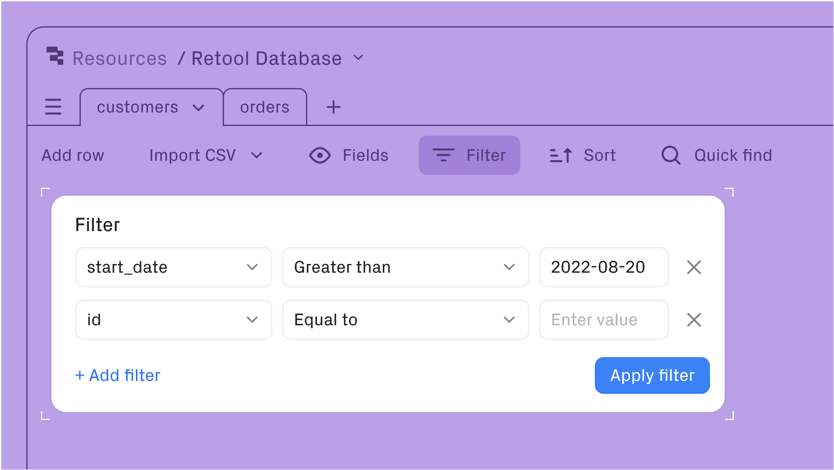Expand the Retool Database dropdown chevron
The height and width of the screenshot is (470, 834).
point(358,58)
